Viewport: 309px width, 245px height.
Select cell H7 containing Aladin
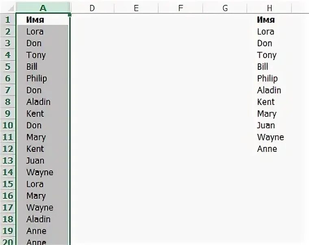click(x=270, y=90)
